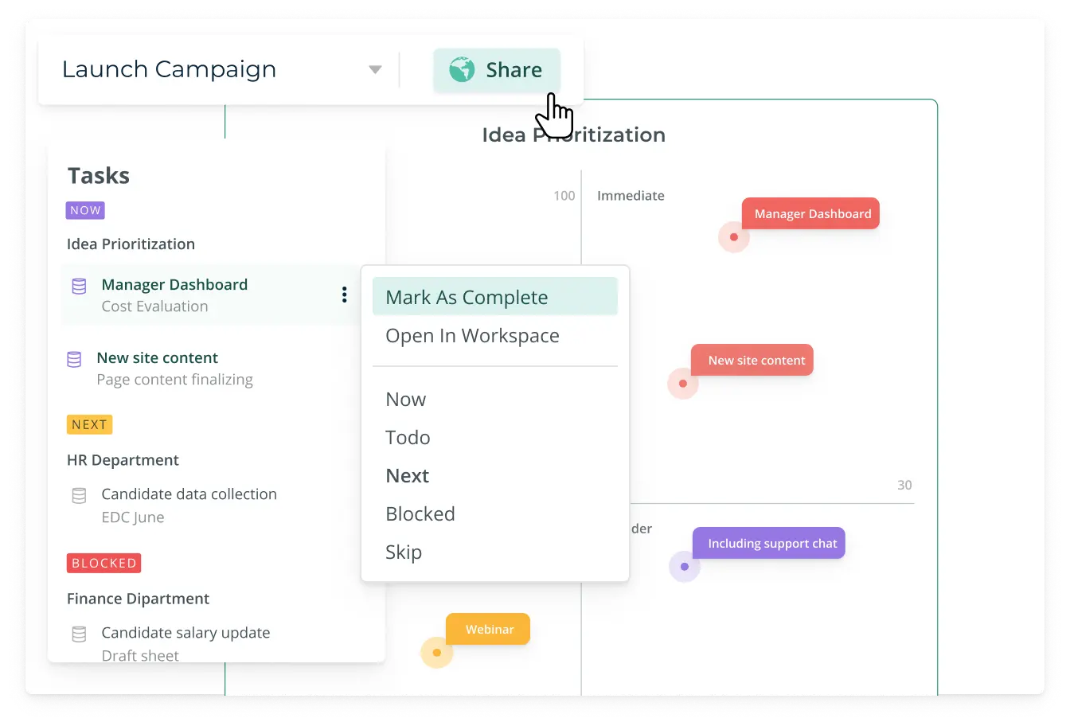Click the globe icon in Share button
Viewport: 1070px width, 726px height.
[462, 70]
